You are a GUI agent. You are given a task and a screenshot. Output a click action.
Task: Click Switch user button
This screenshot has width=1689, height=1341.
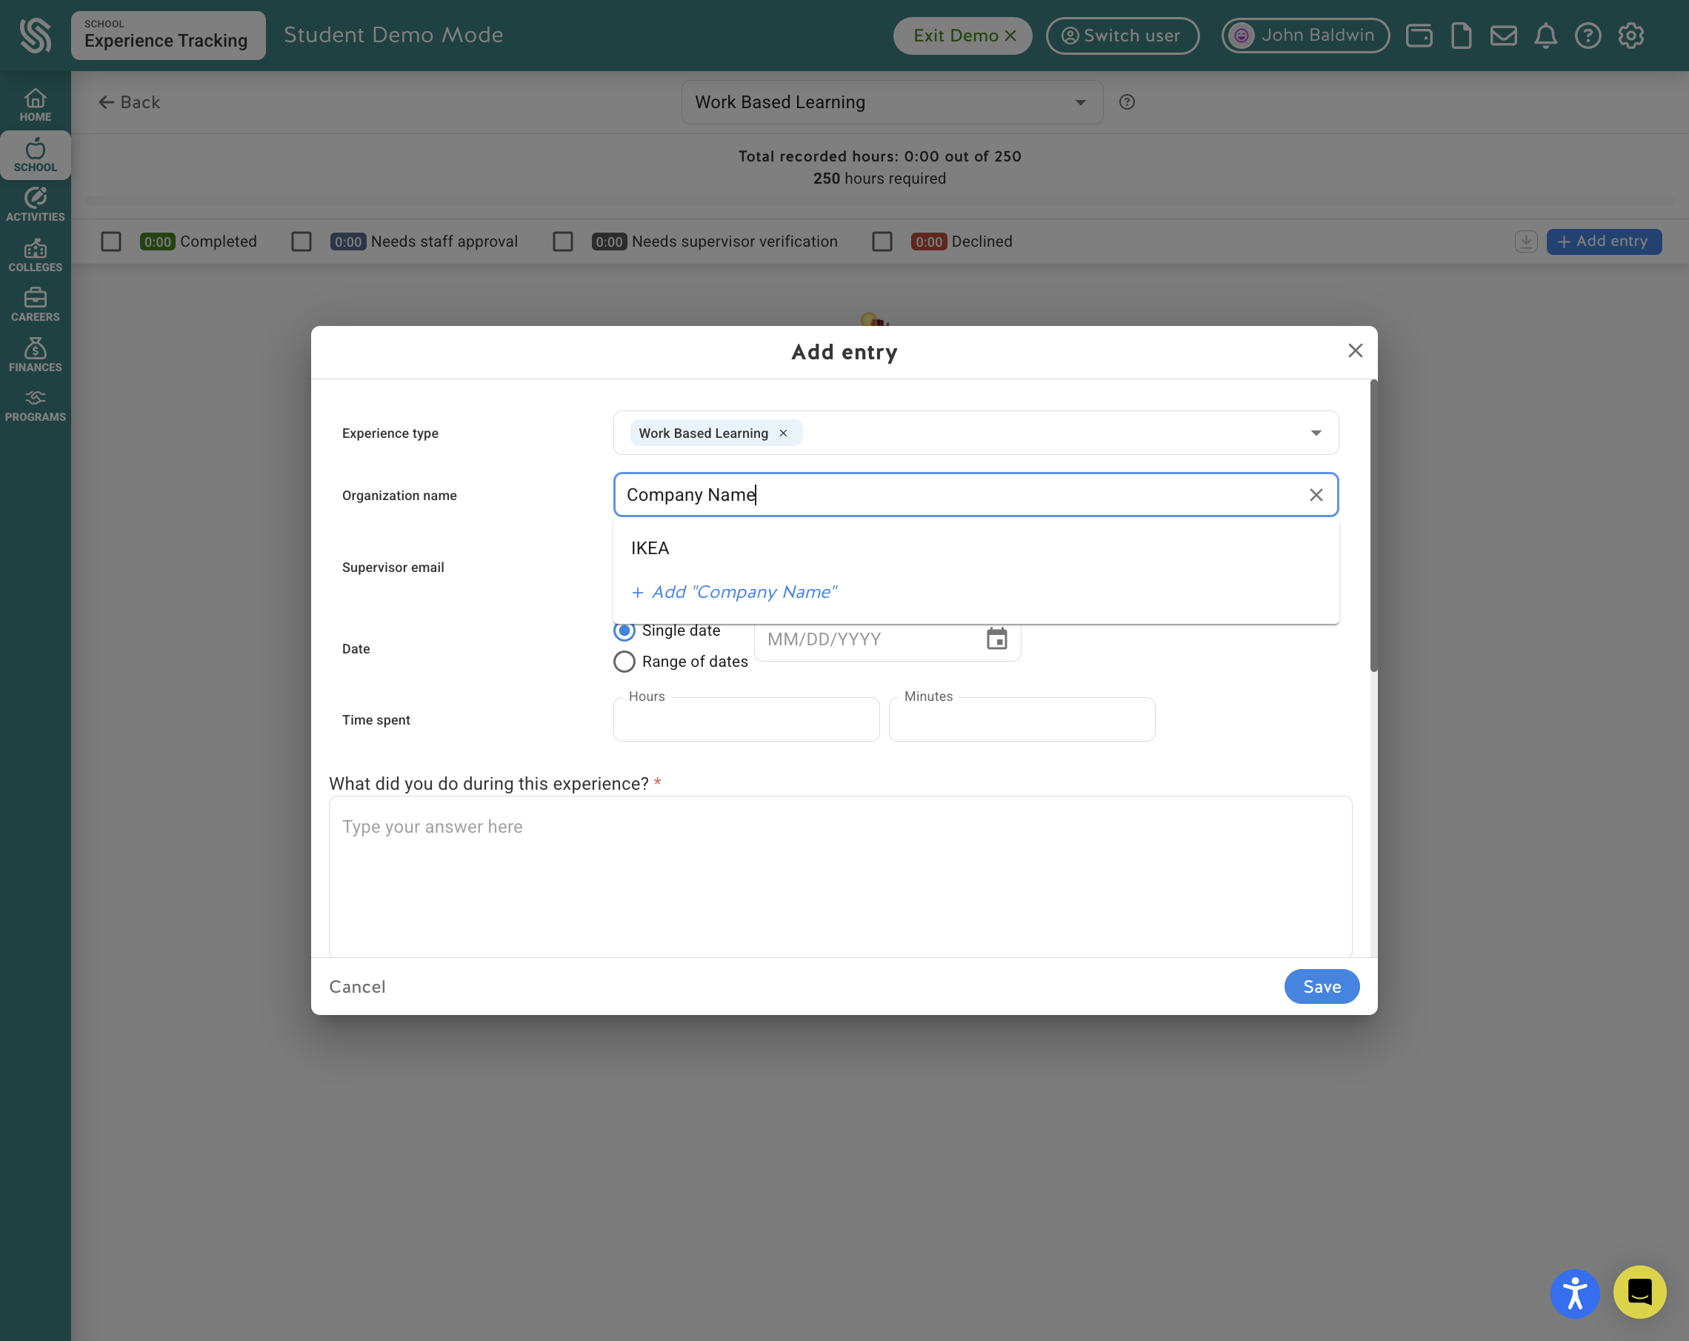(1122, 36)
